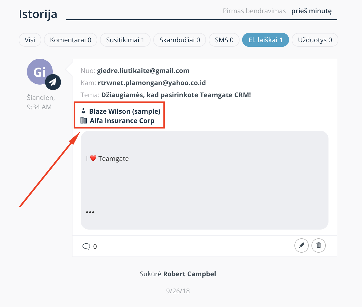
Task: Open comments via speech bubble icon
Action: tap(86, 246)
